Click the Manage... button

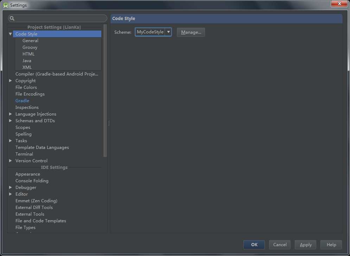[191, 32]
